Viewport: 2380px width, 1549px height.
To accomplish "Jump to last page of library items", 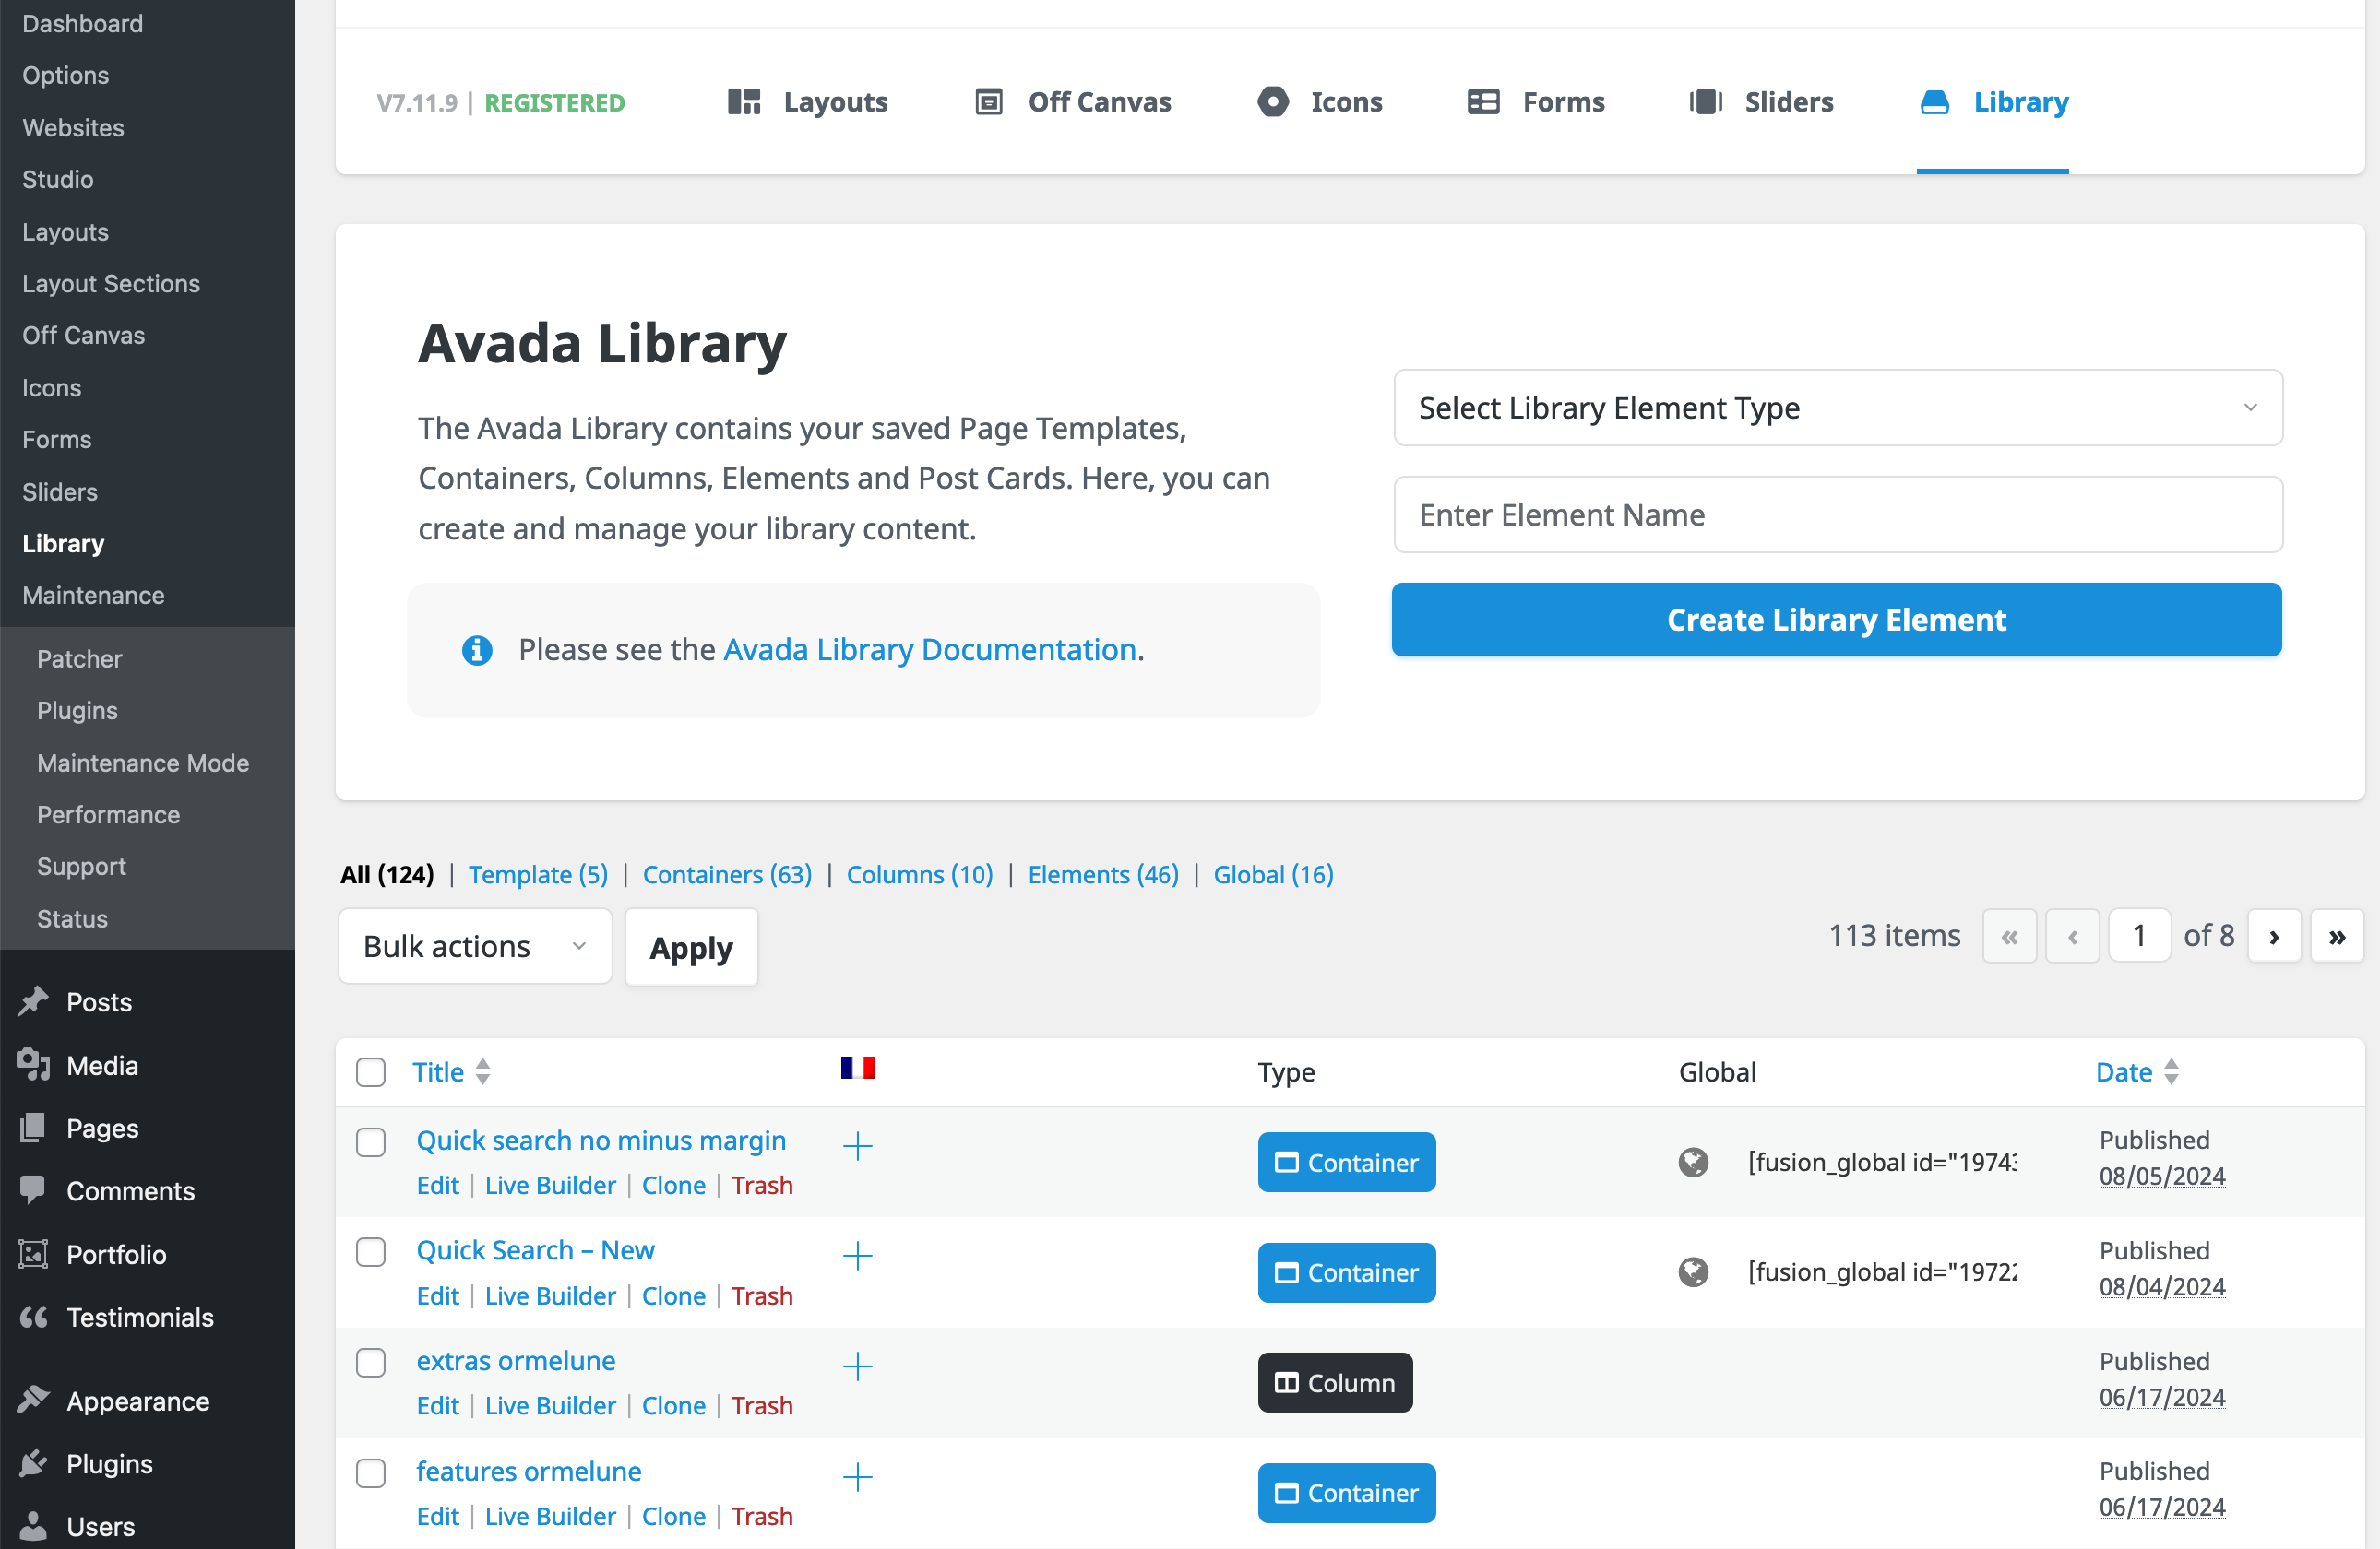I will (2337, 937).
